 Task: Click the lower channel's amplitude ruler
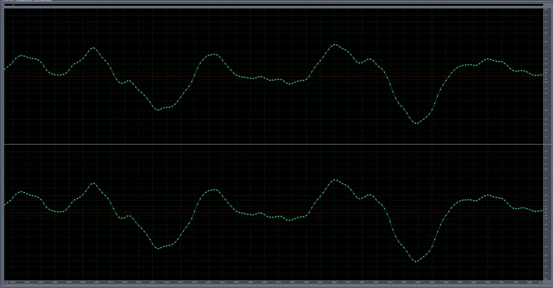pyautogui.click(x=547, y=212)
